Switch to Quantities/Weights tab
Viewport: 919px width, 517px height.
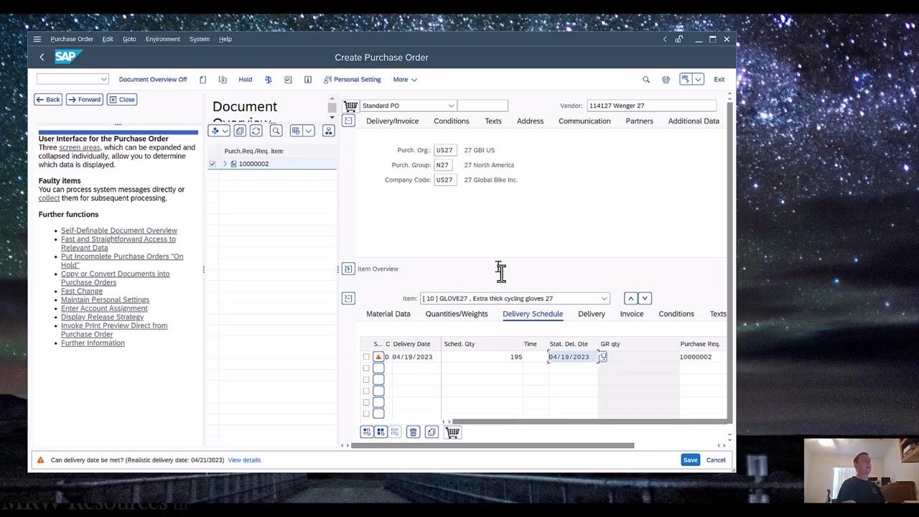tap(457, 314)
